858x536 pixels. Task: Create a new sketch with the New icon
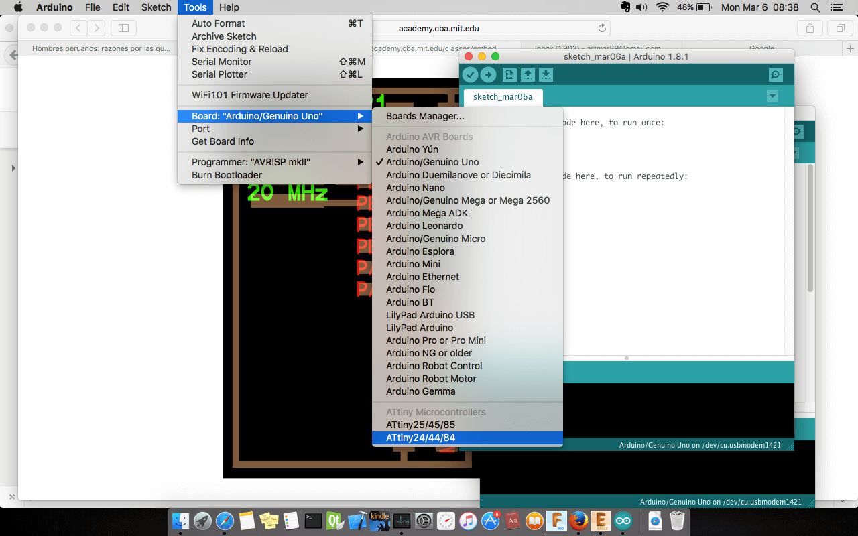[x=509, y=75]
